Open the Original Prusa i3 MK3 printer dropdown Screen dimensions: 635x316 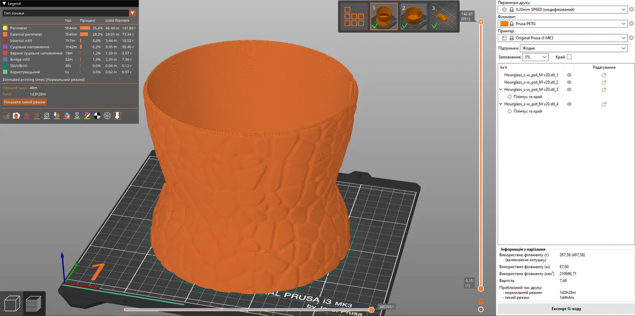point(563,38)
